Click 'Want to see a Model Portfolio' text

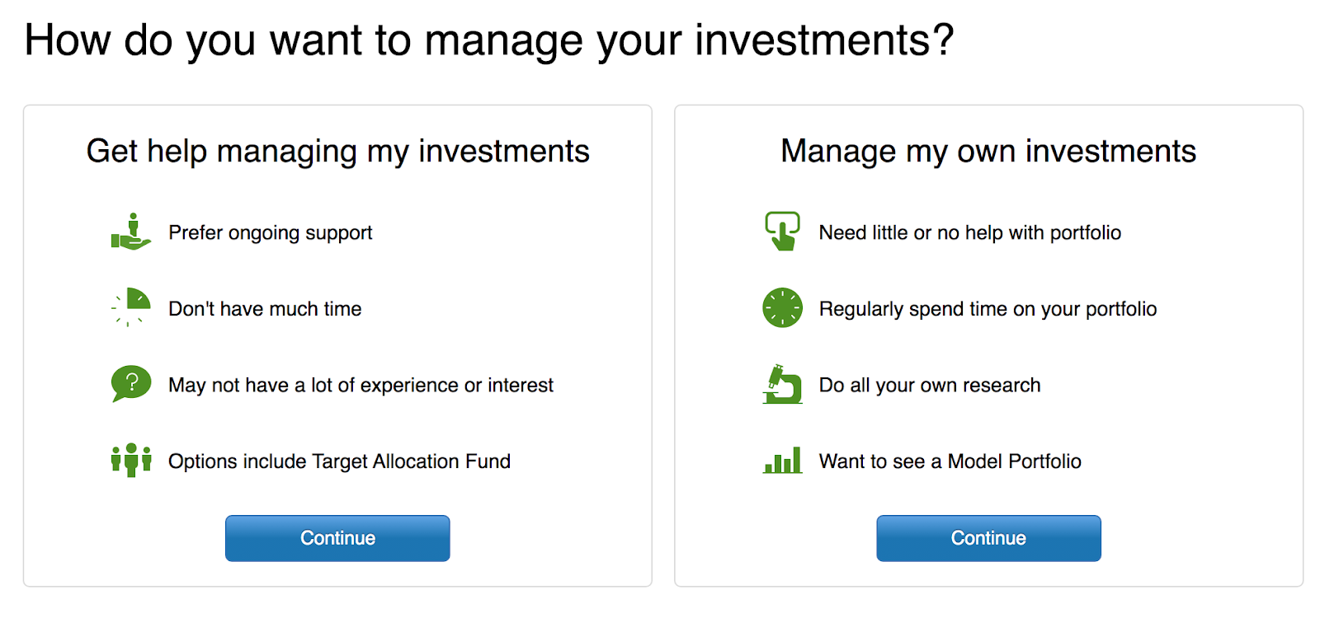pyautogui.click(x=950, y=461)
